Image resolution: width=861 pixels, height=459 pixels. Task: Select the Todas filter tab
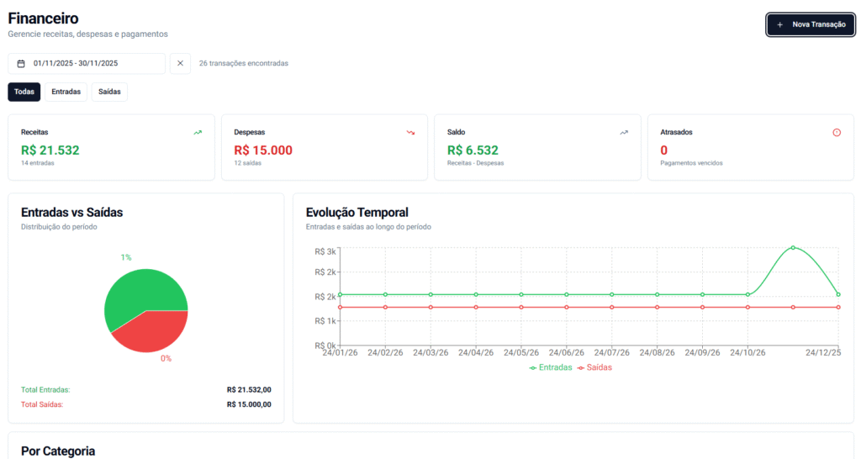[24, 92]
